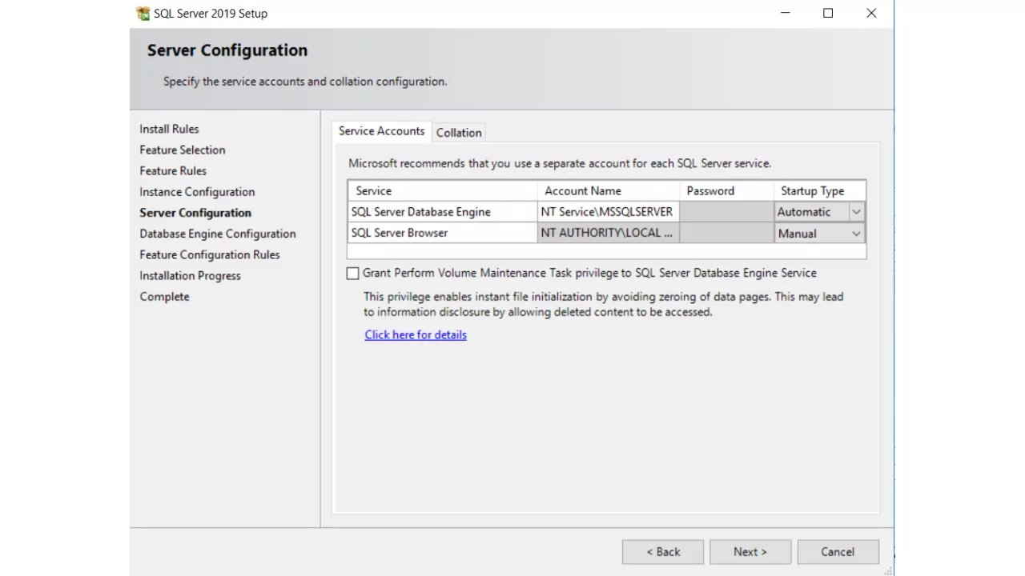Cancel the SQL Server setup
The height and width of the screenshot is (576, 1025).
click(x=838, y=552)
